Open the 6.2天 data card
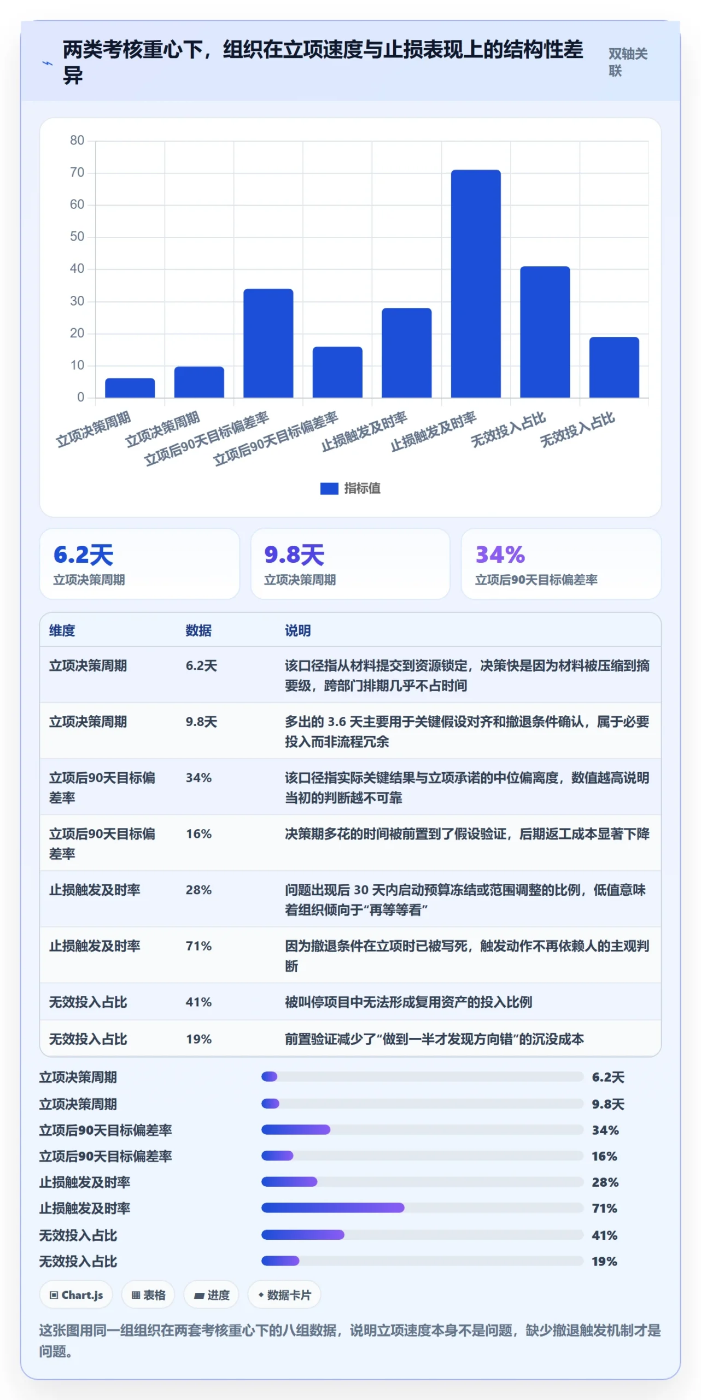 point(139,563)
